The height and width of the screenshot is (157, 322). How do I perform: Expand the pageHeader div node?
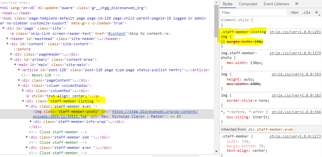(12, 54)
